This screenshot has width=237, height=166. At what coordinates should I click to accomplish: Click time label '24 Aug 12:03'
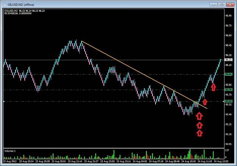tap(221, 161)
